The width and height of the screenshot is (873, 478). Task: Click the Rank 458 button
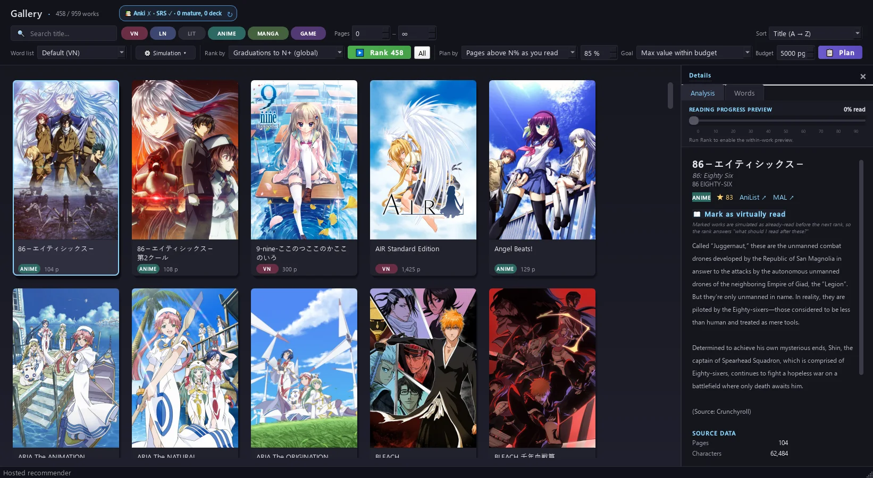379,53
